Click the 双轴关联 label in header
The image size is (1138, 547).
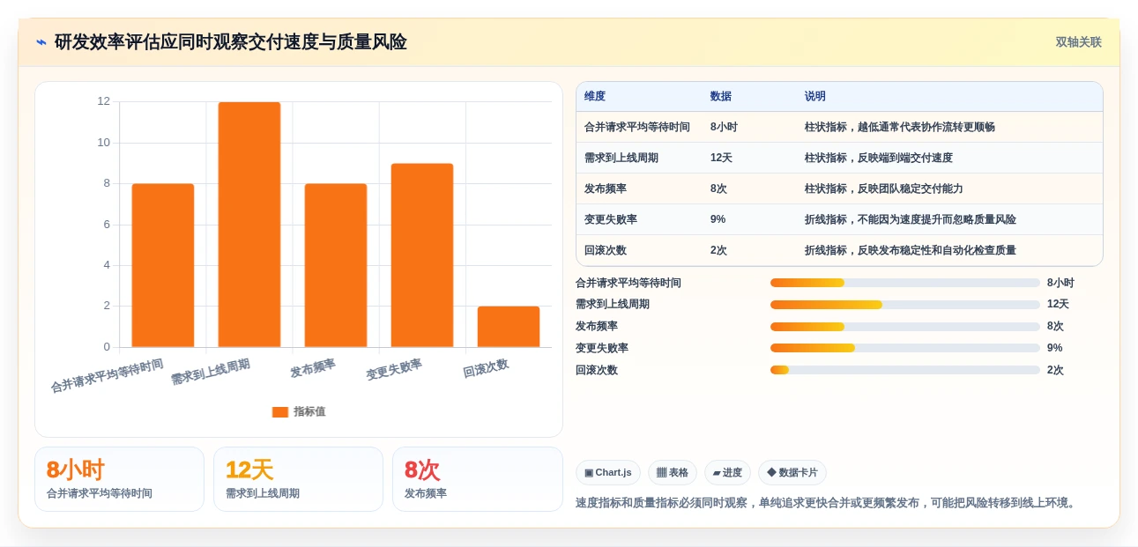(x=1078, y=42)
